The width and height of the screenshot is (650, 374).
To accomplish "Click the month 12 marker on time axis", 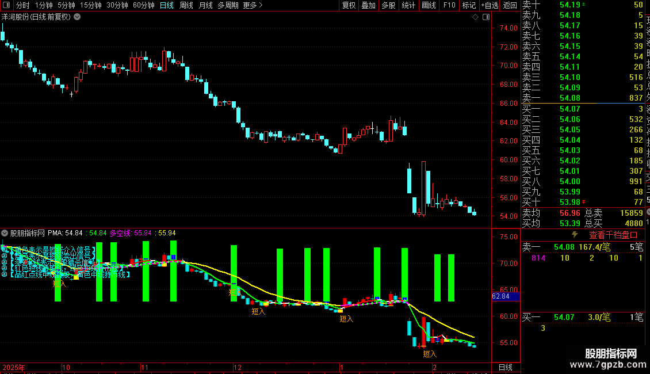I will [x=237, y=367].
